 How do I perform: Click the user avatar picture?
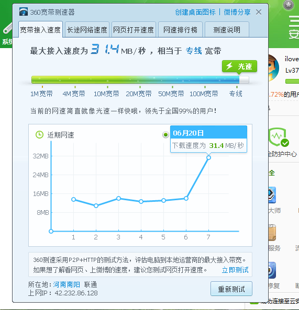click(x=274, y=68)
